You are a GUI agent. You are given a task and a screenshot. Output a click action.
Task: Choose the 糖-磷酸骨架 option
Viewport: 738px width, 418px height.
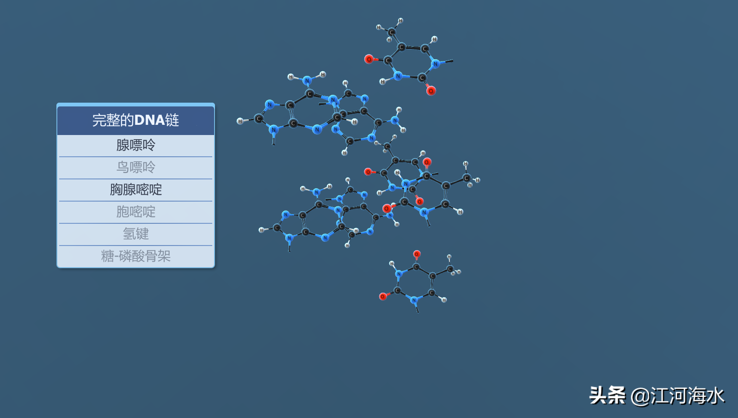(x=135, y=256)
